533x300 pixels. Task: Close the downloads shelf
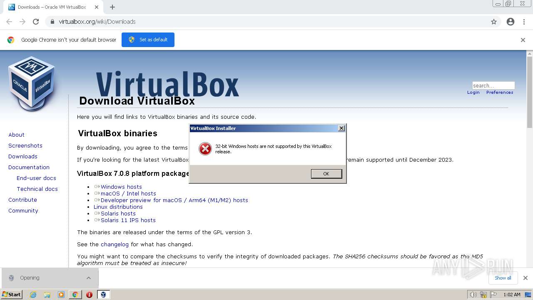[525, 278]
